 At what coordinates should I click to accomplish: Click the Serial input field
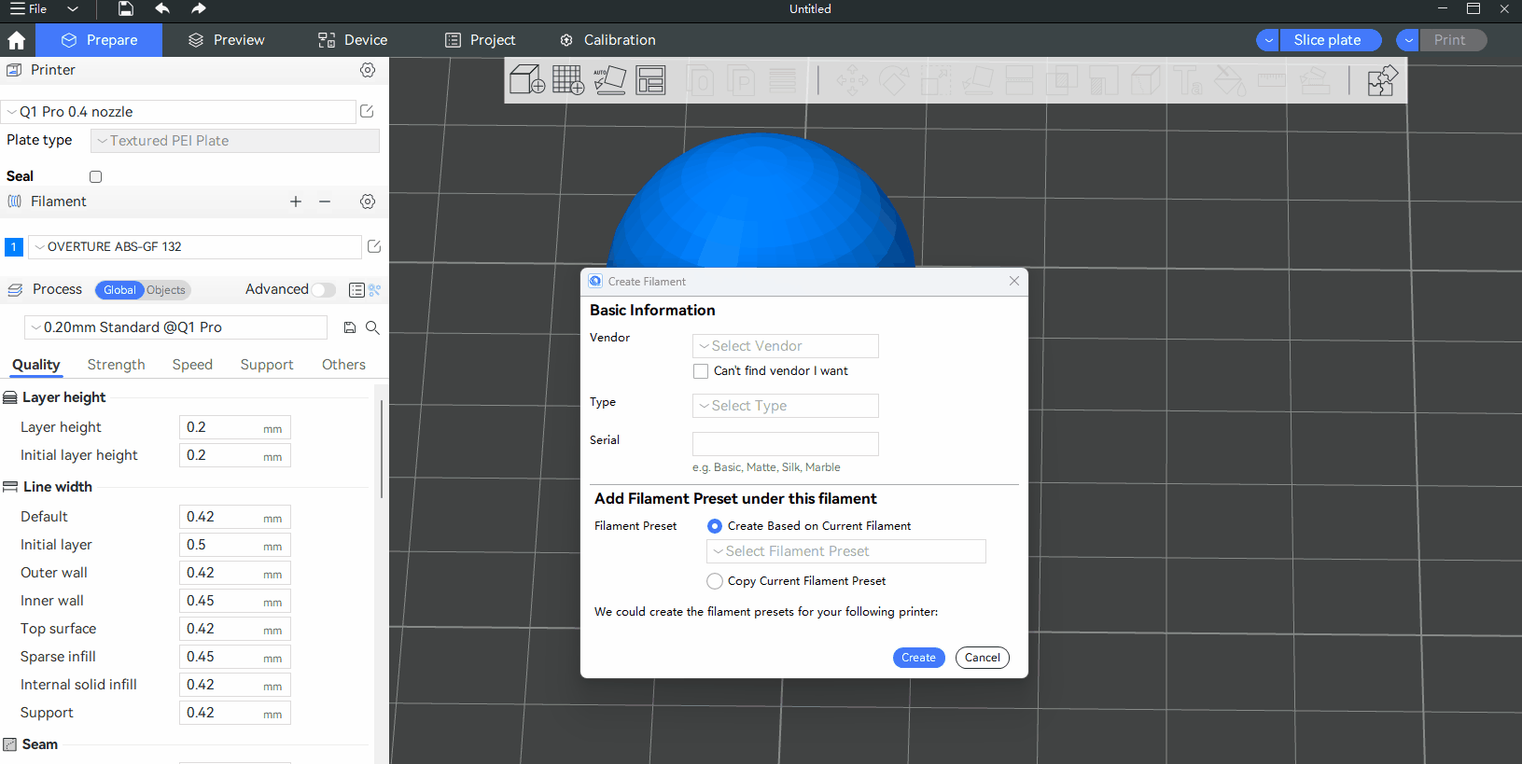pos(786,444)
